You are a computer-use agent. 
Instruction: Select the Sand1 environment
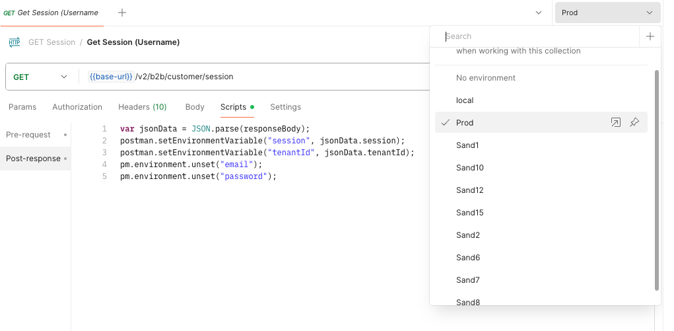(x=541, y=145)
